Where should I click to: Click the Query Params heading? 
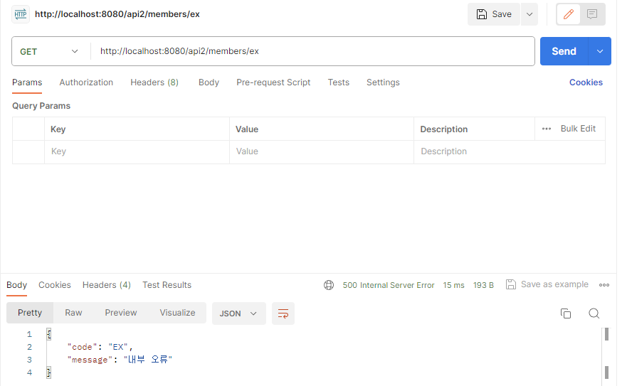pyautogui.click(x=41, y=106)
